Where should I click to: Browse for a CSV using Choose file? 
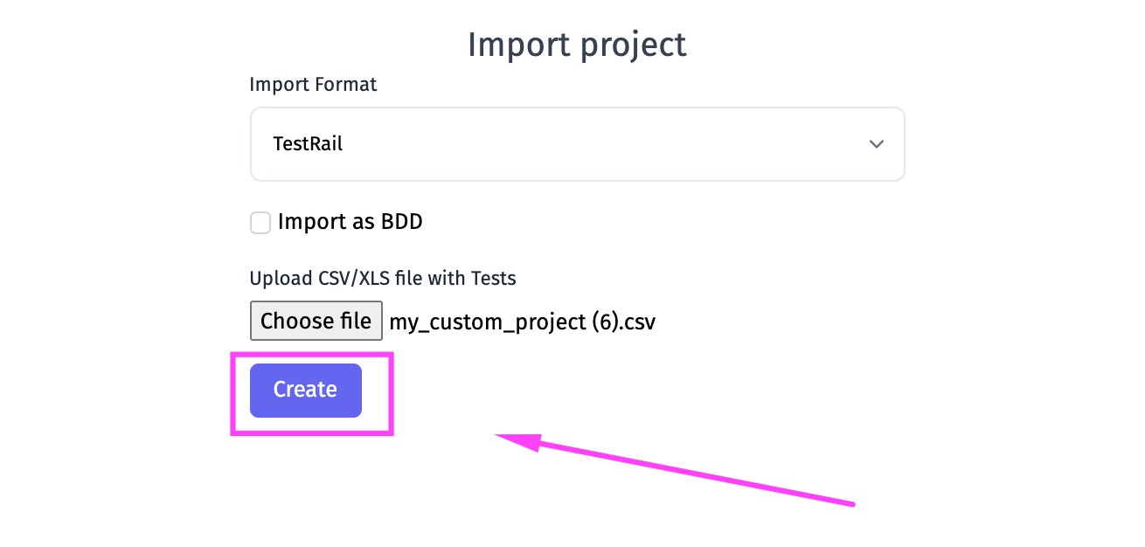pyautogui.click(x=316, y=321)
